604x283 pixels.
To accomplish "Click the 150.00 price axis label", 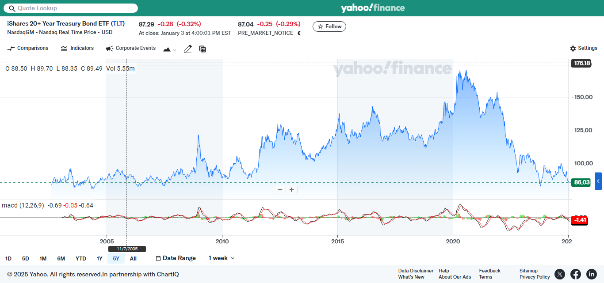I will (x=583, y=97).
